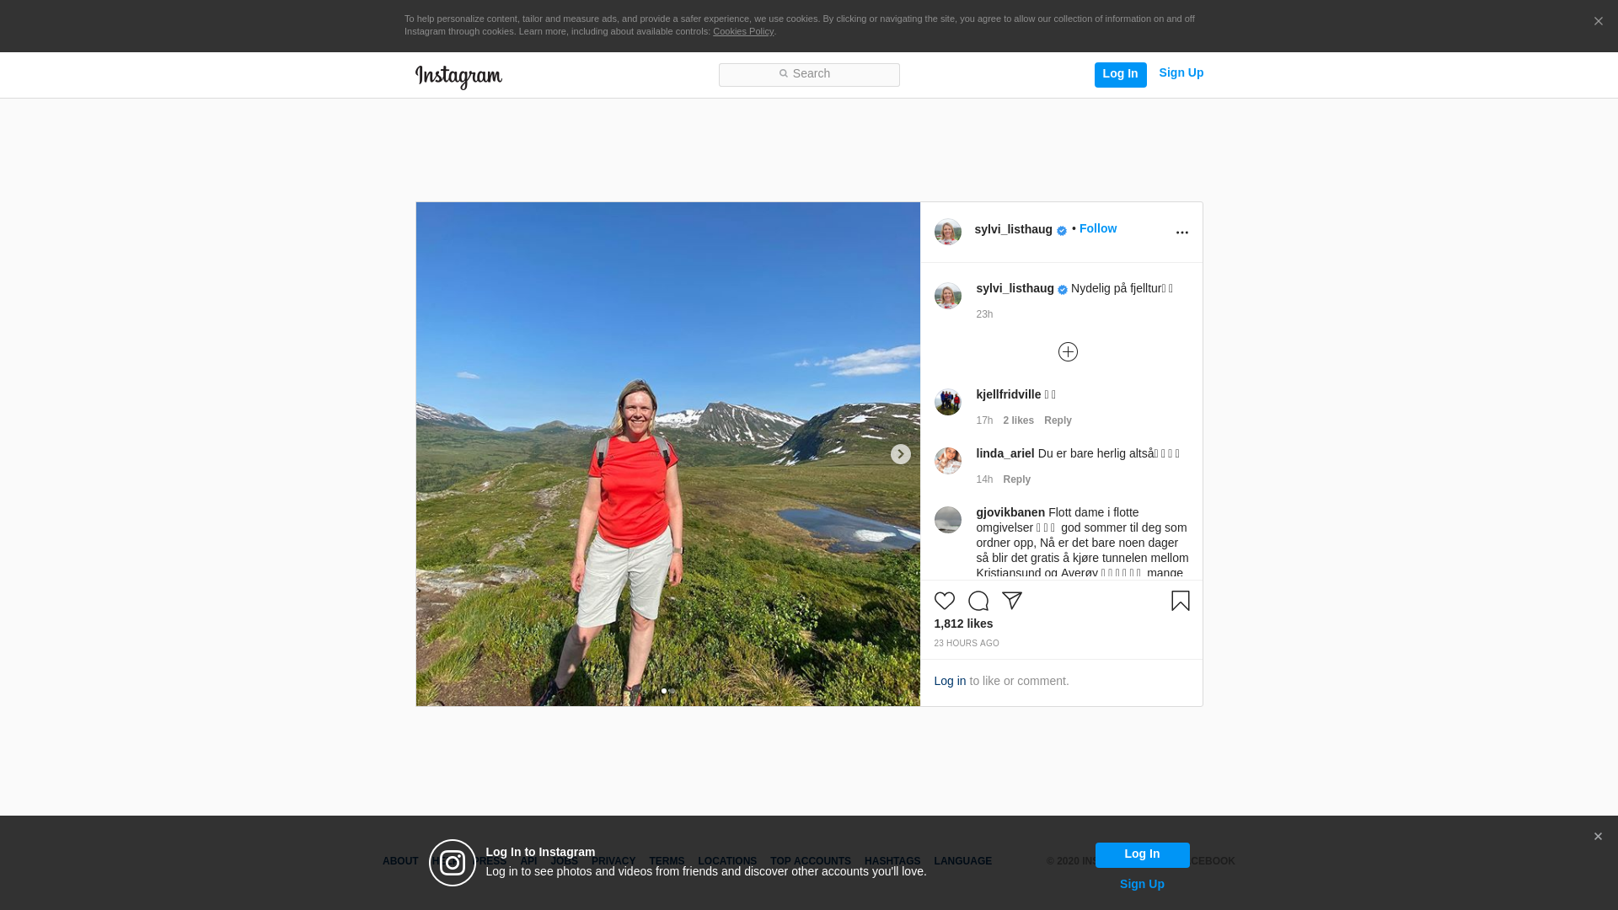Image resolution: width=1618 pixels, height=910 pixels.
Task: Click the blue Log In header button
Action: click(x=1120, y=74)
